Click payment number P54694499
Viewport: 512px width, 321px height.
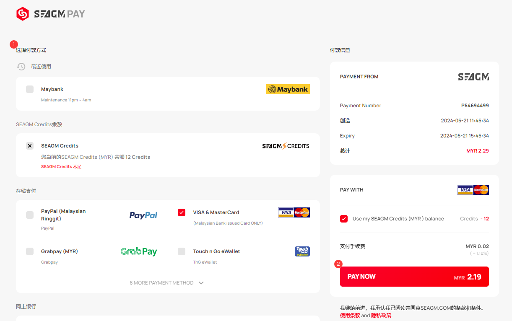pyautogui.click(x=475, y=106)
